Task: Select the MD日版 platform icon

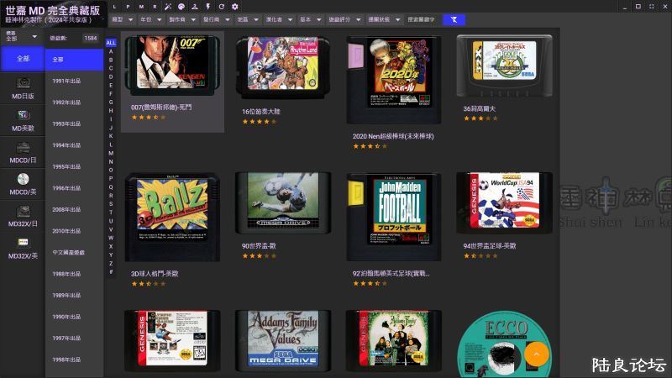Action: click(23, 82)
